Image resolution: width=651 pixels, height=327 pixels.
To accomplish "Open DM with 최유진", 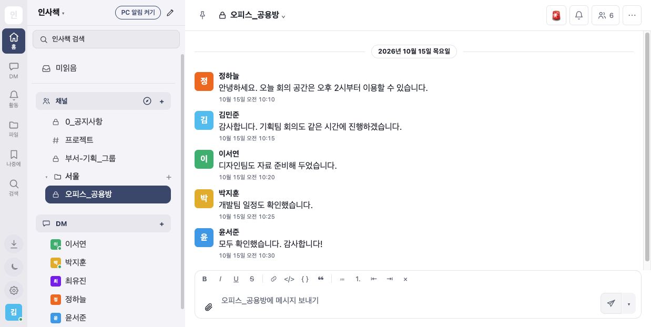I will point(108,281).
